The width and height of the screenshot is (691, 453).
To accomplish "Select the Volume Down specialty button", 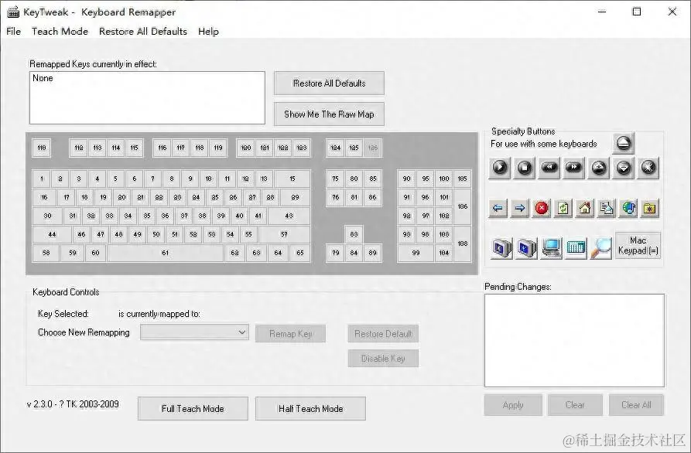I will (623, 168).
